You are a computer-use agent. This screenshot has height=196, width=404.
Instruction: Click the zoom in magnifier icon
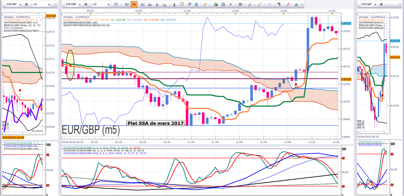pyautogui.click(x=143, y=4)
